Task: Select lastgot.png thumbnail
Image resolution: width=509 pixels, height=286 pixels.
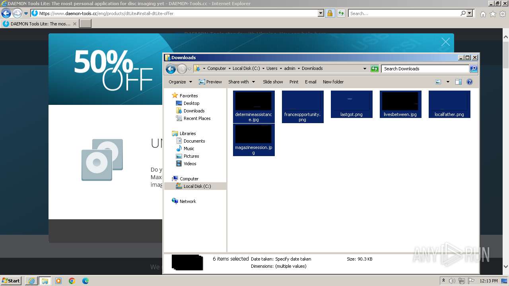Action: (352, 104)
